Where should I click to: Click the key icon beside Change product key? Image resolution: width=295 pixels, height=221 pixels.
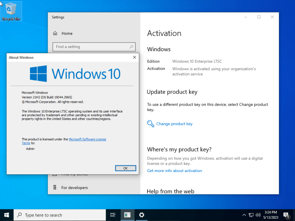[150, 124]
